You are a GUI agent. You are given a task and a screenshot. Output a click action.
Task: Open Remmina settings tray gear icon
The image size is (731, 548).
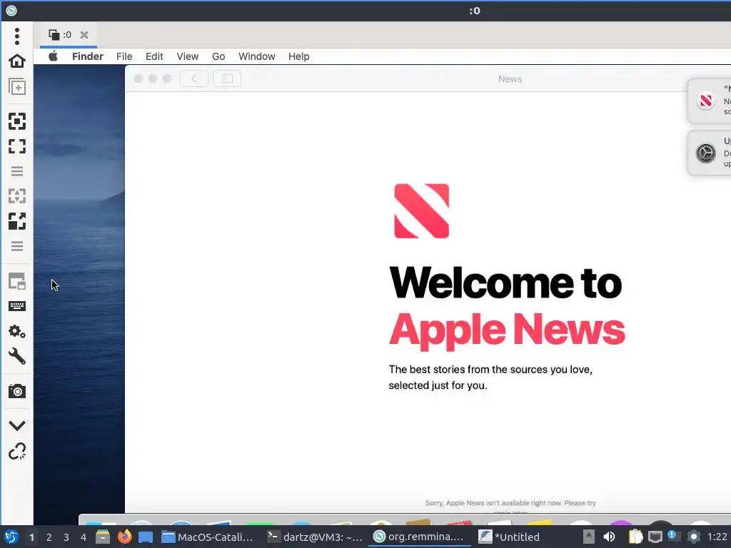(x=693, y=537)
